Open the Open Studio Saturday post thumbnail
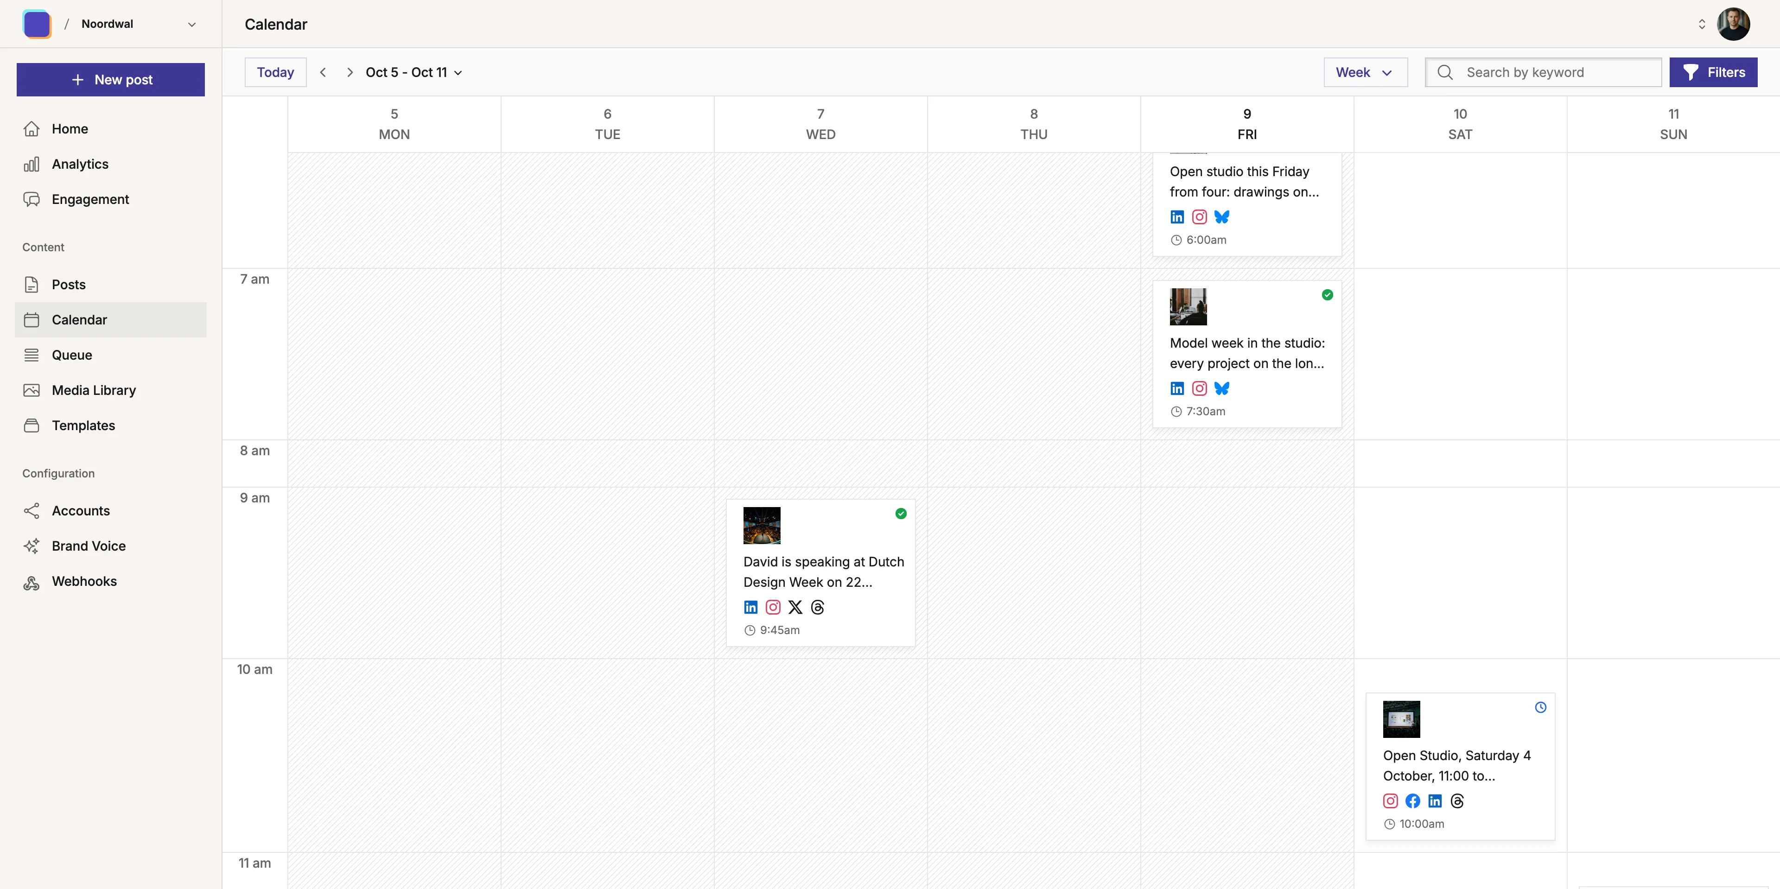The image size is (1780, 889). pyautogui.click(x=1401, y=719)
